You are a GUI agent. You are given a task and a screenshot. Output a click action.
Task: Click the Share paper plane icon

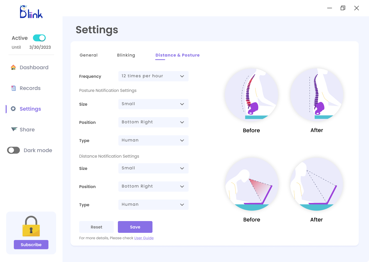tap(14, 129)
